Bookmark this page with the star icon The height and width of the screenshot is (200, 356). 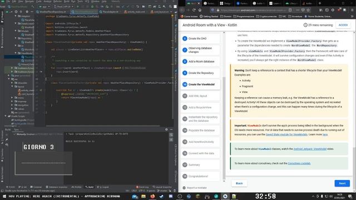tap(308, 10)
